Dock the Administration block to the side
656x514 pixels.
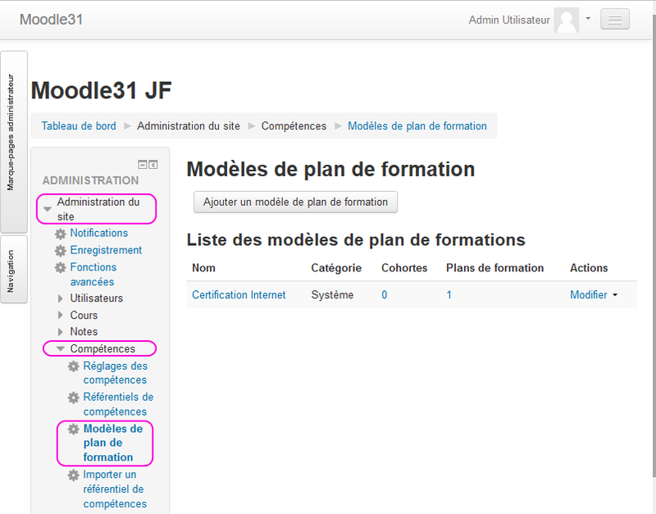[153, 164]
